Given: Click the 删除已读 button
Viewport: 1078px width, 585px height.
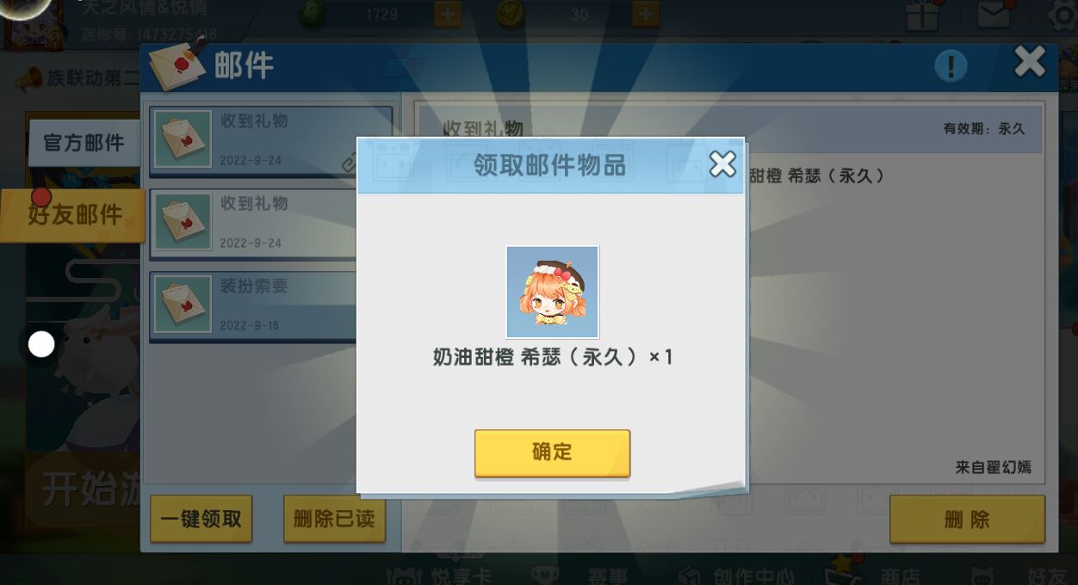Looking at the screenshot, I should point(334,519).
